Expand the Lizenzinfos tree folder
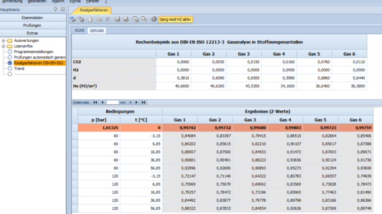The height and width of the screenshot is (214, 382). [x=3, y=46]
